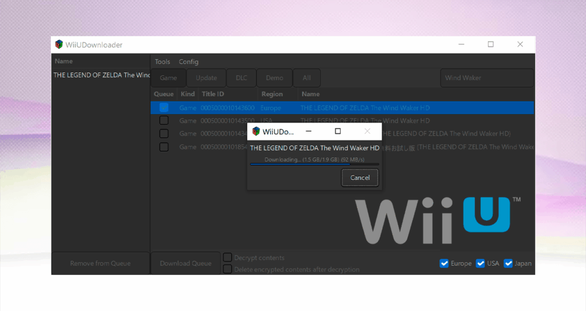Minimize the download progress dialog

[308, 131]
